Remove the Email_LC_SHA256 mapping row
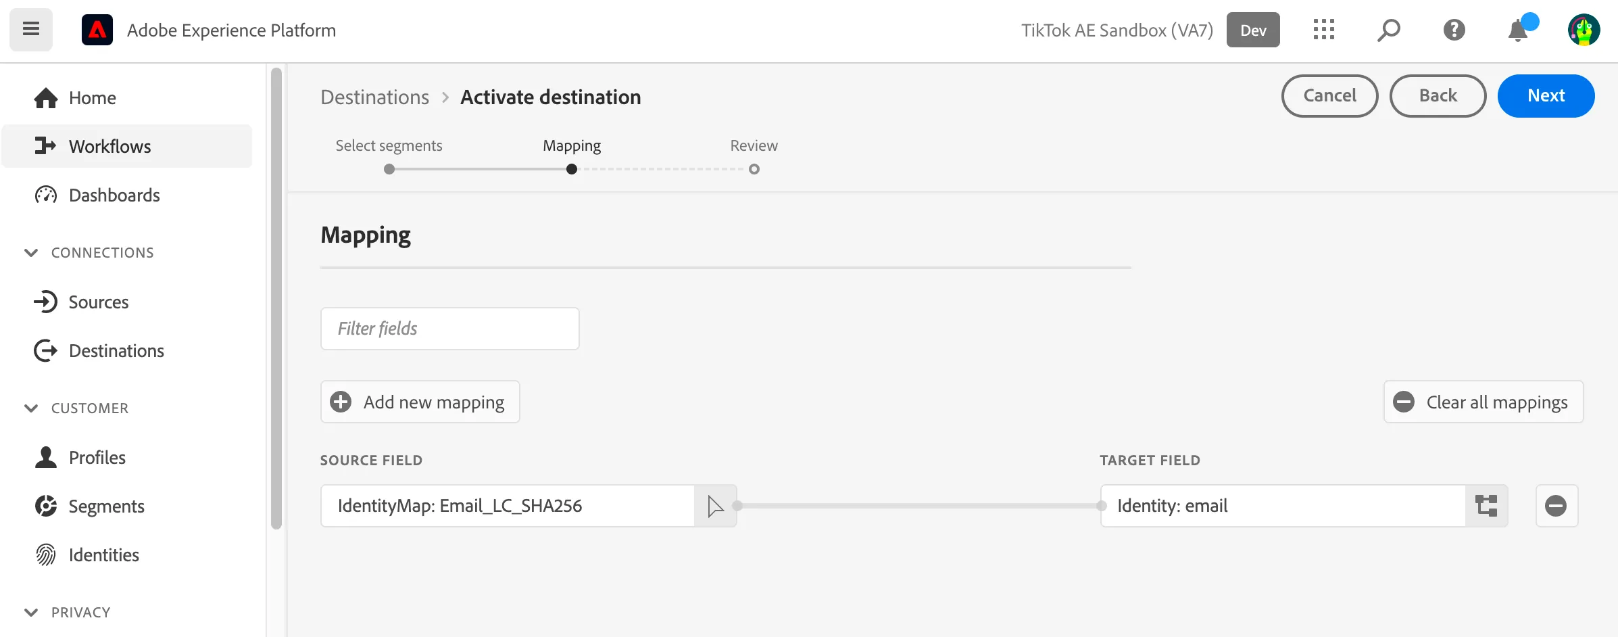Screen dimensions: 1618x637 [1556, 506]
